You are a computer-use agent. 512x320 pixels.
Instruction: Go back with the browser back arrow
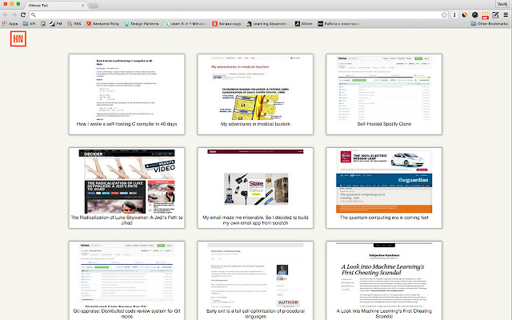[x=6, y=14]
